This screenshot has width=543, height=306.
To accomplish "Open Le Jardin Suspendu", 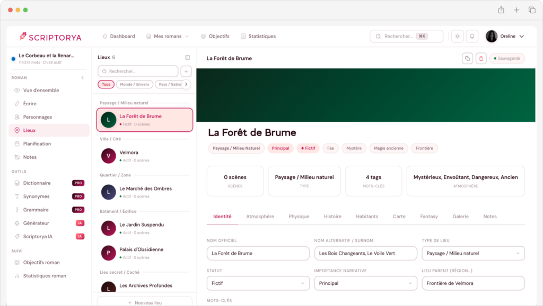I will pyautogui.click(x=145, y=228).
